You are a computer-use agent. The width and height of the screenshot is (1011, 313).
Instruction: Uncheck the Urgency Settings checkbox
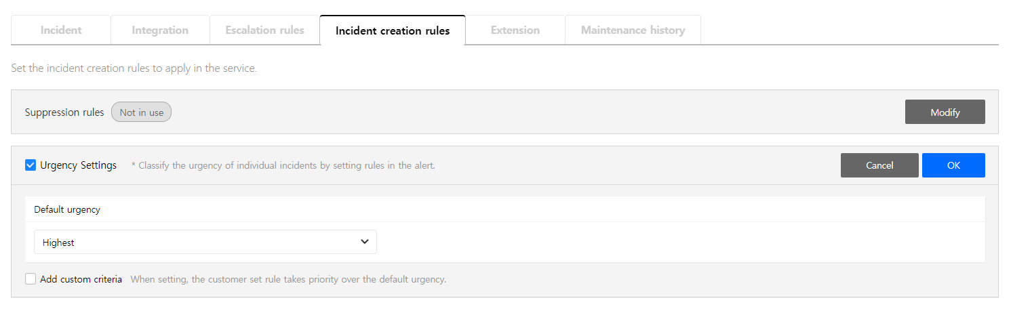tap(31, 165)
